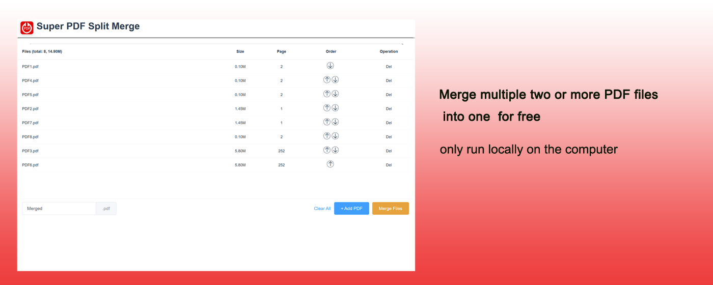Click the Merge Files button
The height and width of the screenshot is (285, 713).
pyautogui.click(x=391, y=209)
